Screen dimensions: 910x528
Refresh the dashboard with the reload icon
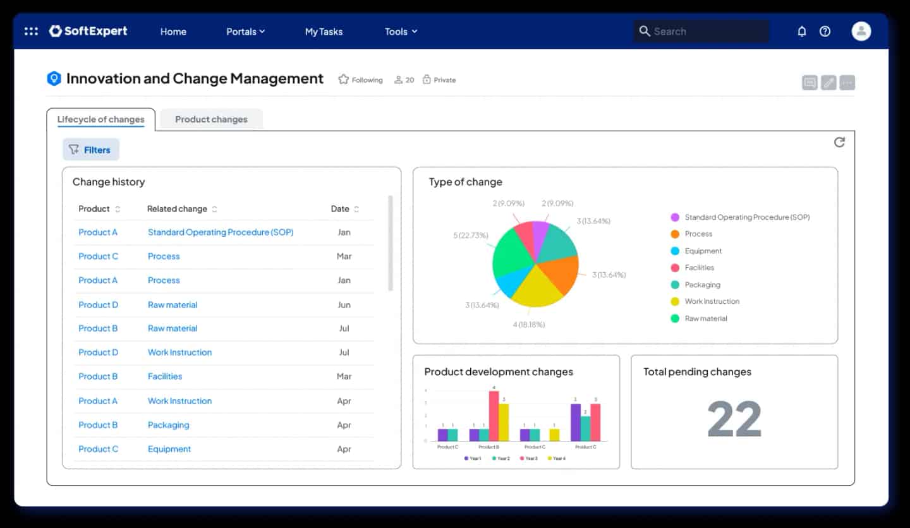[x=839, y=142]
